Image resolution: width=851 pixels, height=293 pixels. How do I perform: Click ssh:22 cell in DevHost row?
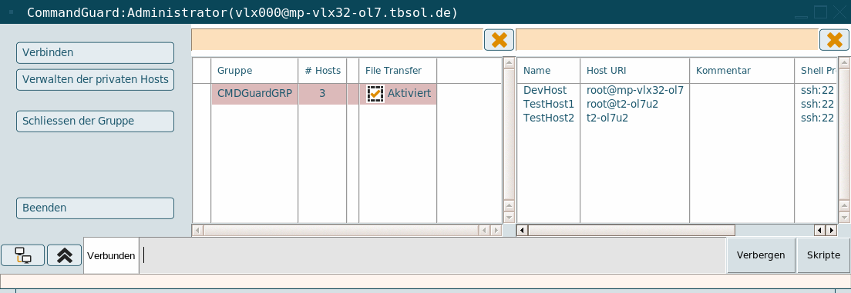click(817, 90)
